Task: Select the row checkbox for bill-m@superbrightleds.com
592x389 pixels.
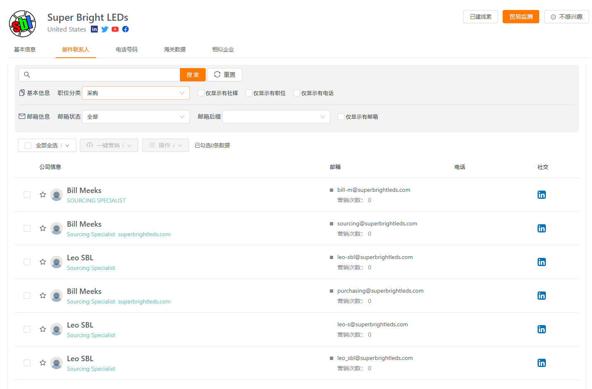Action: [27, 195]
